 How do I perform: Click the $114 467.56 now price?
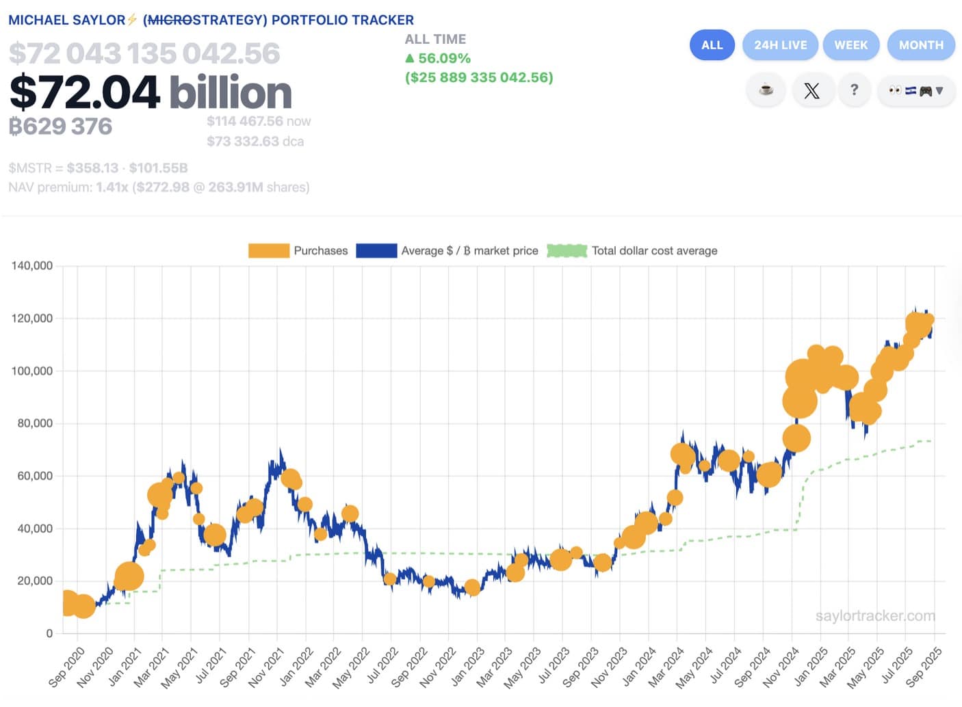click(259, 121)
